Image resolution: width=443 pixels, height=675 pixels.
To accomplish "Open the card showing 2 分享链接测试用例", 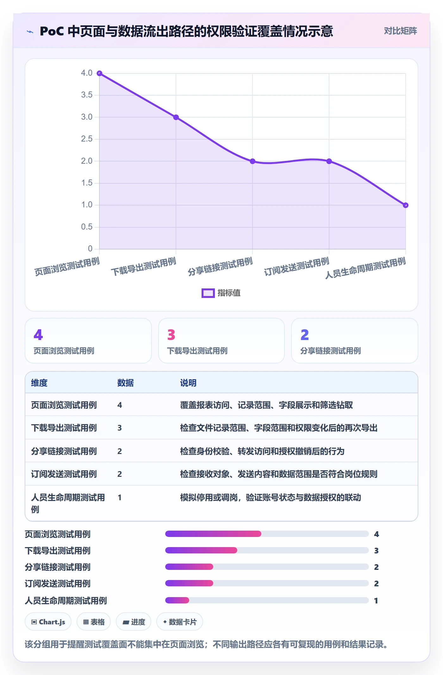I will point(355,341).
